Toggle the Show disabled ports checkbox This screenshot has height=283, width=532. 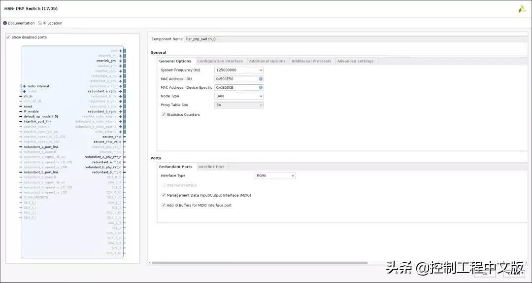(8, 37)
